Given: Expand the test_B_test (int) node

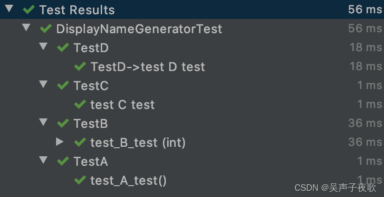Looking at the screenshot, I should point(60,142).
